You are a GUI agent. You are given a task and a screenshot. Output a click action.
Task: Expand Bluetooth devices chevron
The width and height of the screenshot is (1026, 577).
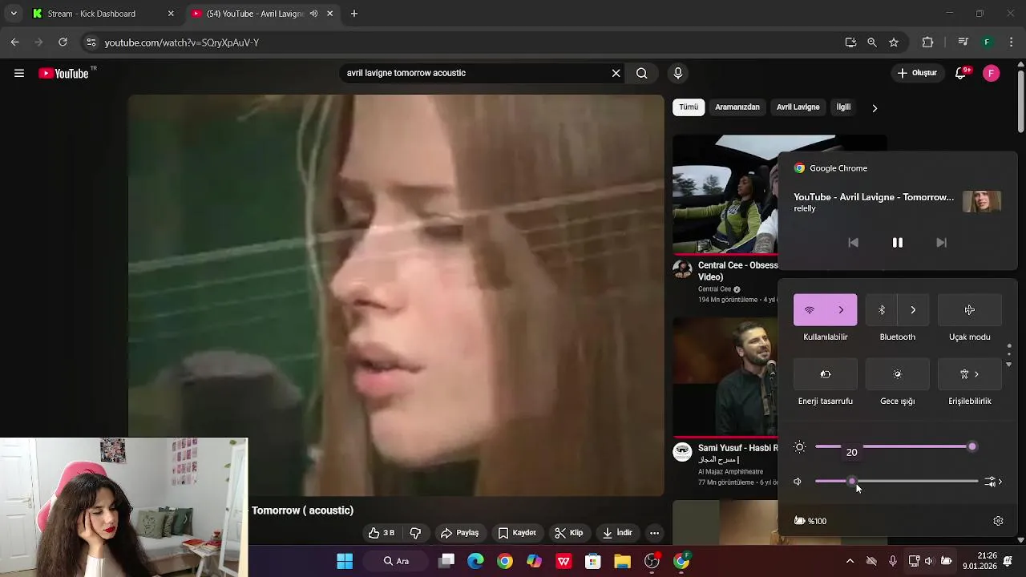pyautogui.click(x=913, y=310)
